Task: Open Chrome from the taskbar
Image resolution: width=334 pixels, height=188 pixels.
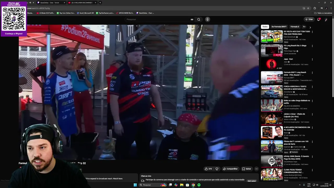Action: point(193,185)
